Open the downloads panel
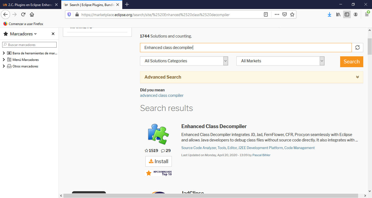The image size is (372, 198). [330, 14]
